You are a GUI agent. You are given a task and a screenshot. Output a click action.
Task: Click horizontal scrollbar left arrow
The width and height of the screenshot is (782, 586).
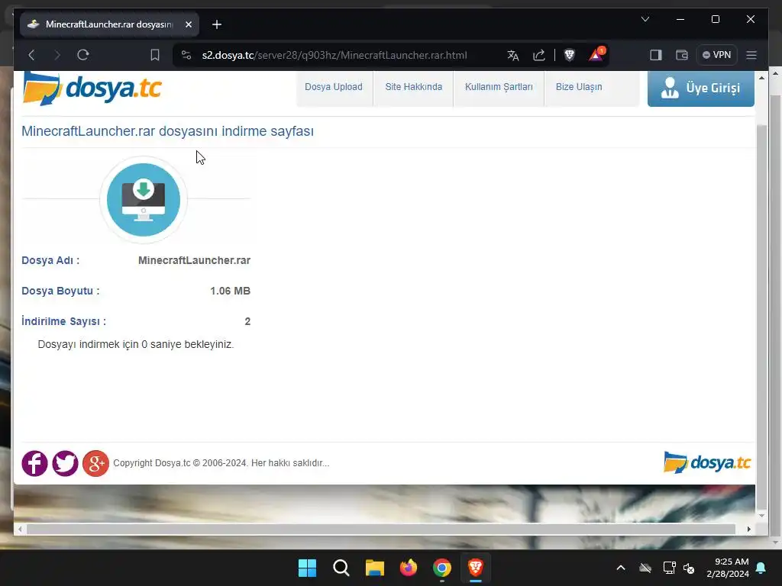coord(19,530)
